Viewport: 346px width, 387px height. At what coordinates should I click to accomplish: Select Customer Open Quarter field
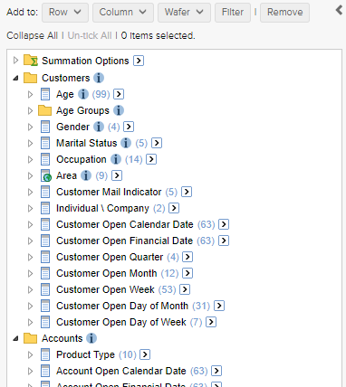(110, 257)
